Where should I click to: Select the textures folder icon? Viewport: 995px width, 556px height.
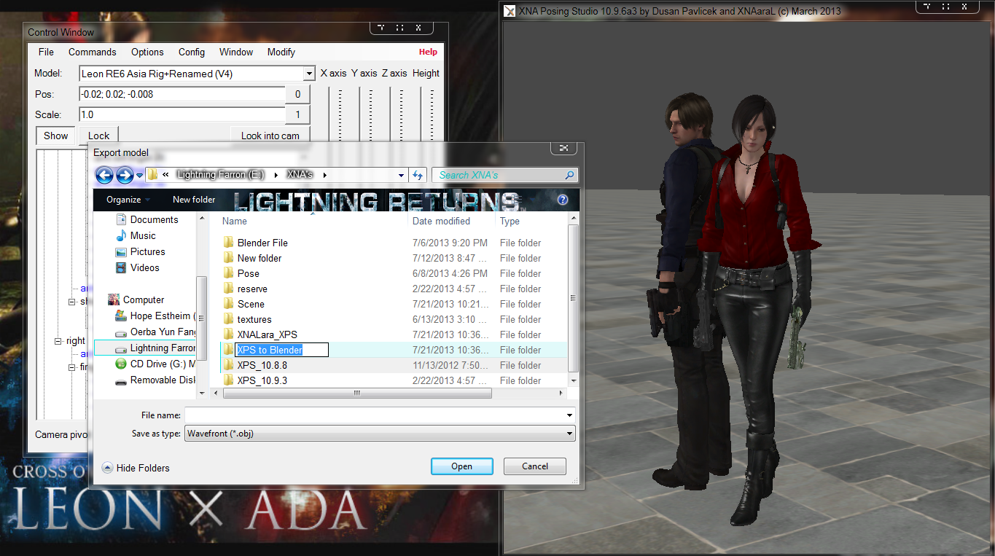(x=228, y=319)
